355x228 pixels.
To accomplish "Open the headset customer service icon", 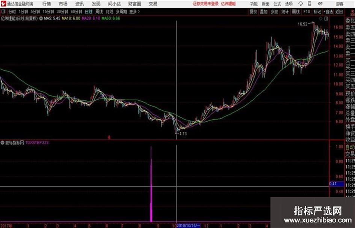I will coord(301,4).
